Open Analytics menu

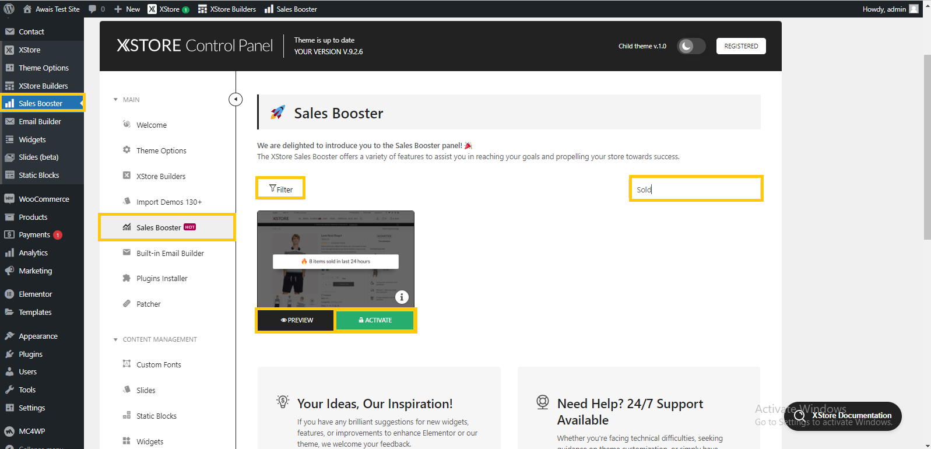click(42, 252)
